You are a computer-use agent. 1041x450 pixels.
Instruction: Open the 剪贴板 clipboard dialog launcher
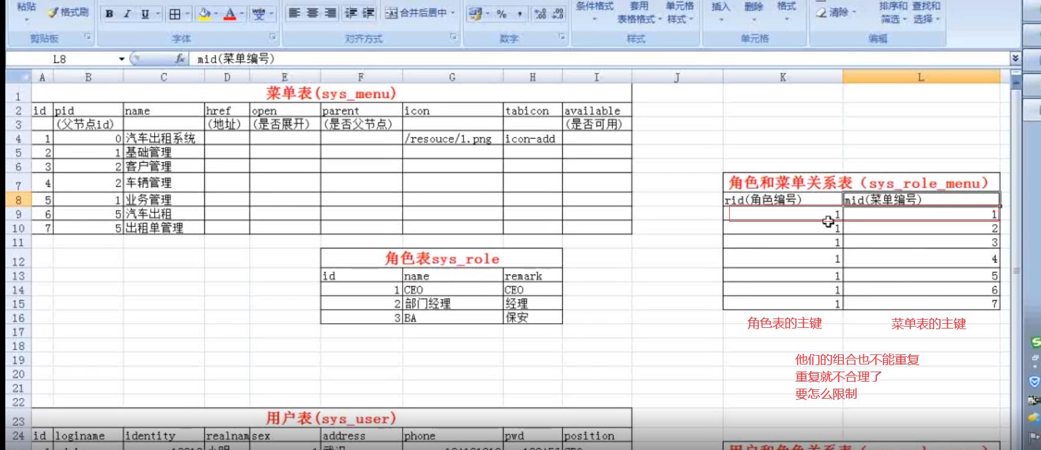(87, 37)
